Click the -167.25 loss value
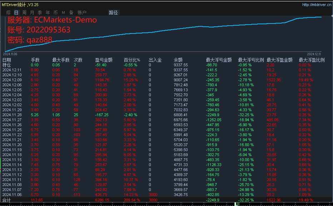Image resolution: width=333 pixels, height=206 pixels. (102, 115)
